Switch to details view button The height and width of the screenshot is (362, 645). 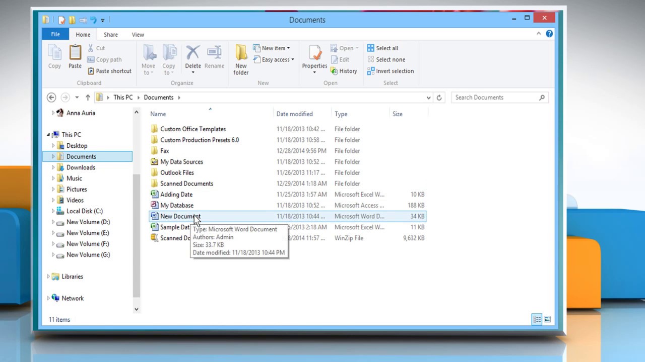(x=537, y=319)
